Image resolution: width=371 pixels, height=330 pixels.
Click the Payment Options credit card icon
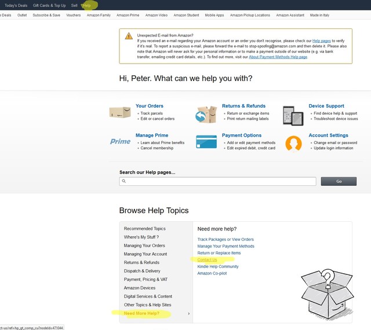tap(206, 142)
